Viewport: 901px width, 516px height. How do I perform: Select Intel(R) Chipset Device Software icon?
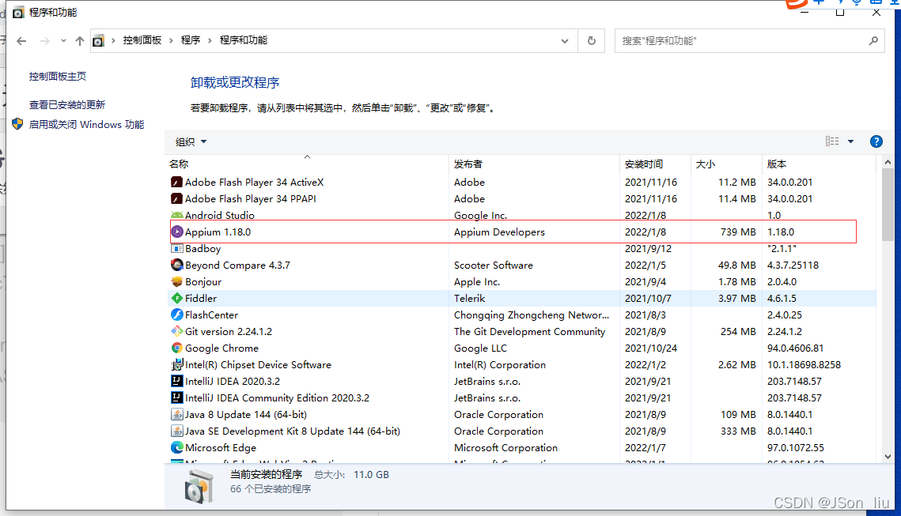(177, 364)
